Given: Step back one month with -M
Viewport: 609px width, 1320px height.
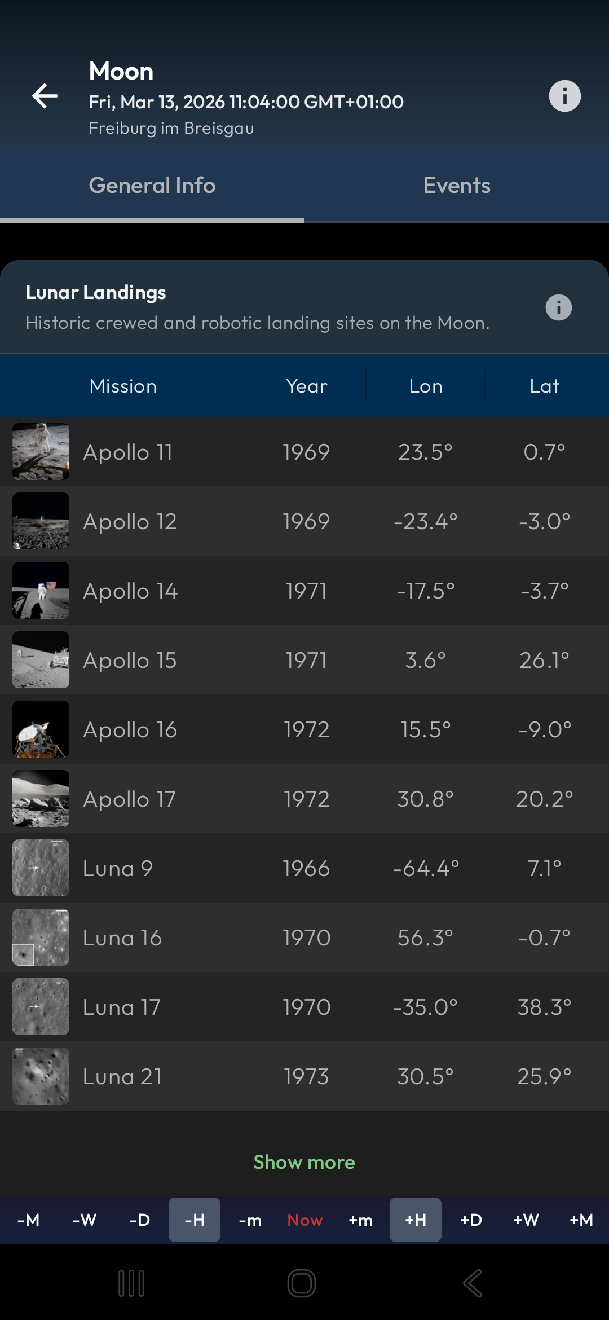Looking at the screenshot, I should pos(29,1220).
